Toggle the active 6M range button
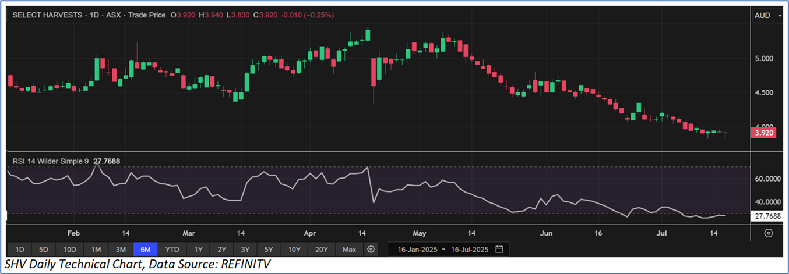 [146, 250]
